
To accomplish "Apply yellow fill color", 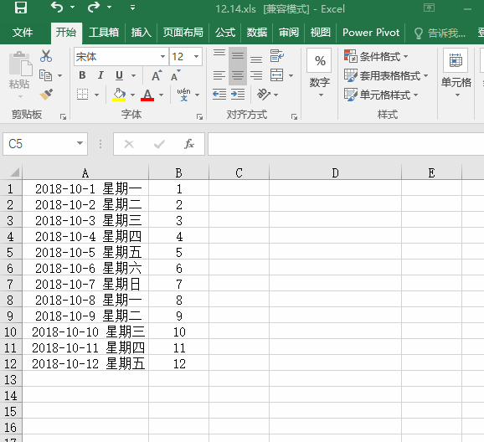I will (x=119, y=95).
